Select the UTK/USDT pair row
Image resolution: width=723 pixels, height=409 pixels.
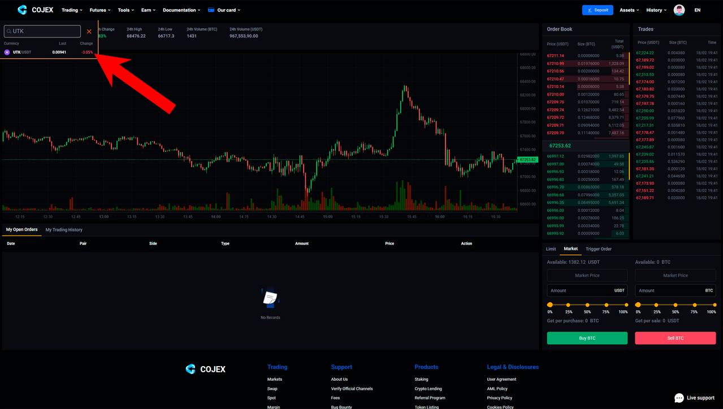pos(49,52)
